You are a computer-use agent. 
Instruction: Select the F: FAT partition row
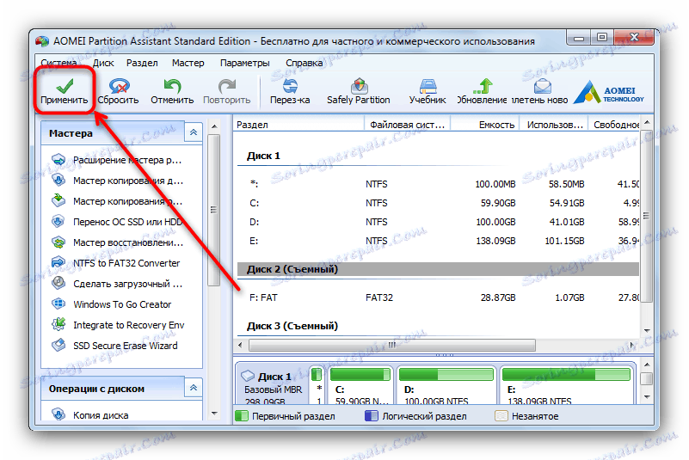tap(438, 297)
